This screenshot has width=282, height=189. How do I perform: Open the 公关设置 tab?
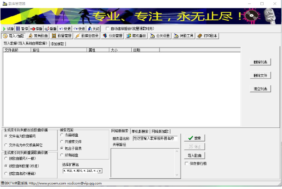point(160,36)
